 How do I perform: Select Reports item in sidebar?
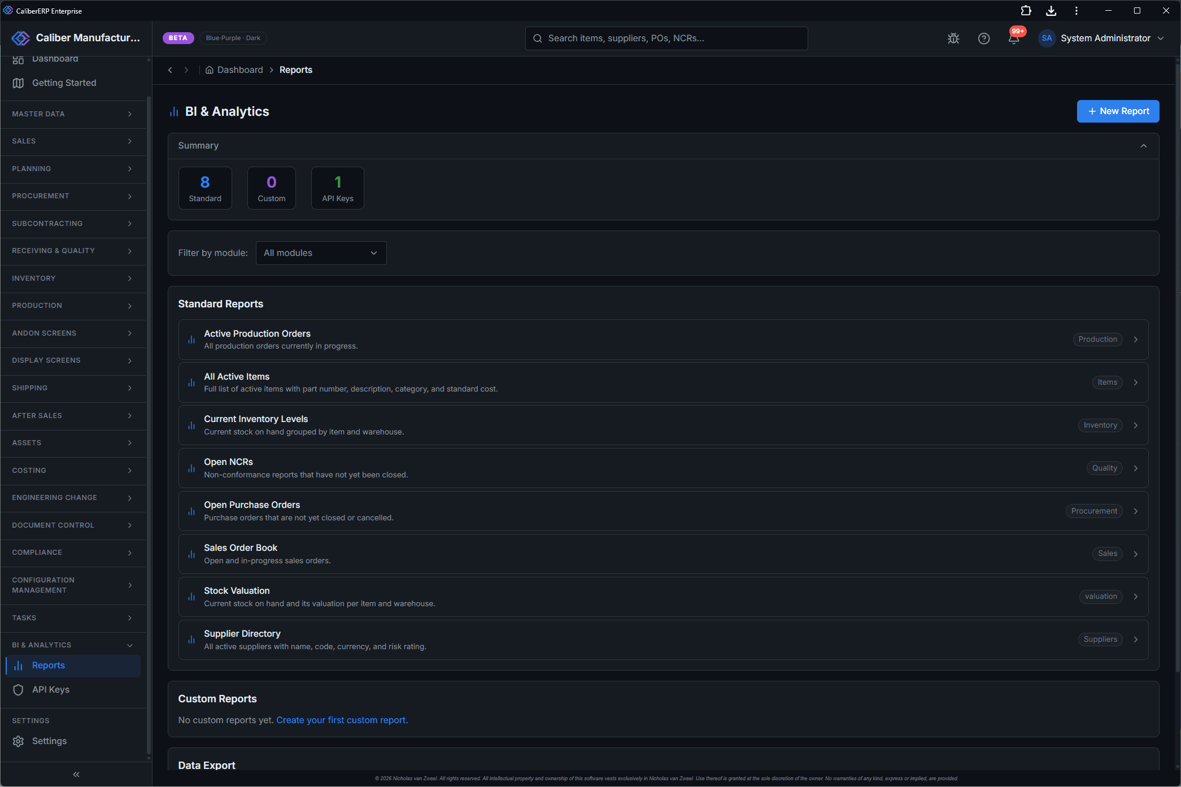pos(73,666)
